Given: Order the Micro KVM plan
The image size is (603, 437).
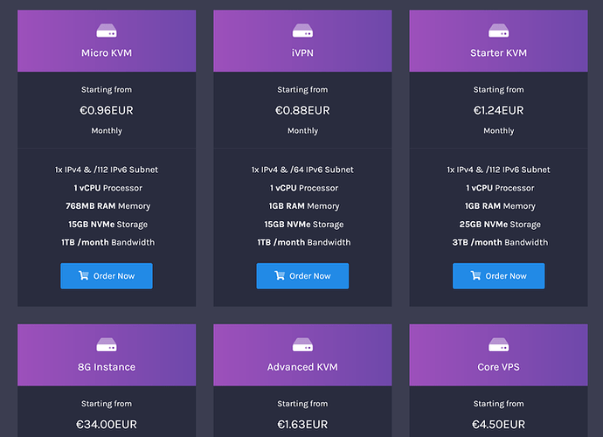Looking at the screenshot, I should pyautogui.click(x=107, y=276).
